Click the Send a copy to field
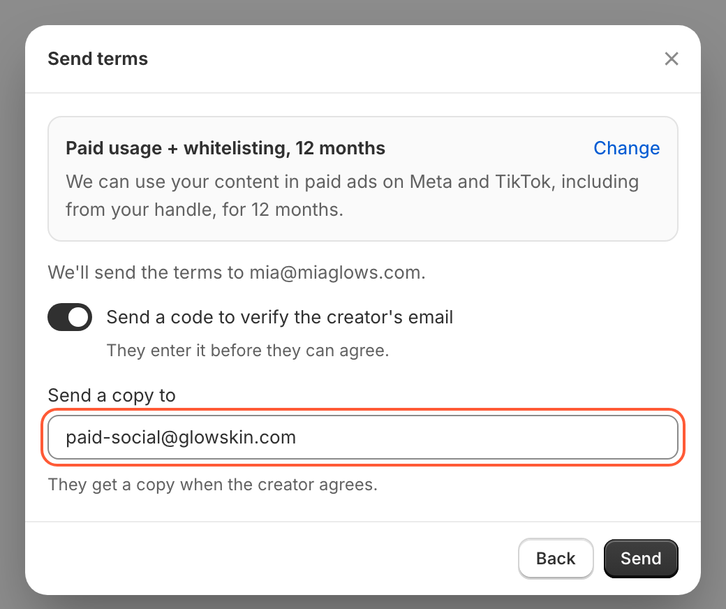The width and height of the screenshot is (726, 609). click(x=363, y=437)
